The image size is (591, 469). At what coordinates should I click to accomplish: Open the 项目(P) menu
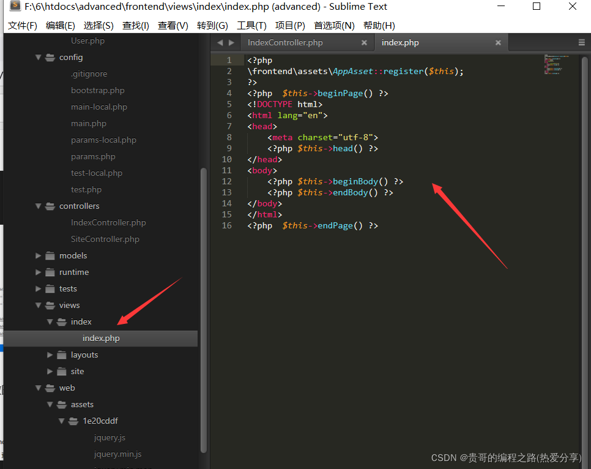click(290, 26)
